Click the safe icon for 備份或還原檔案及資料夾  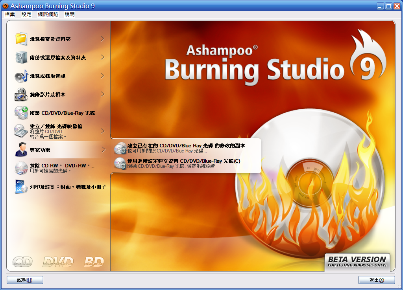click(21, 57)
